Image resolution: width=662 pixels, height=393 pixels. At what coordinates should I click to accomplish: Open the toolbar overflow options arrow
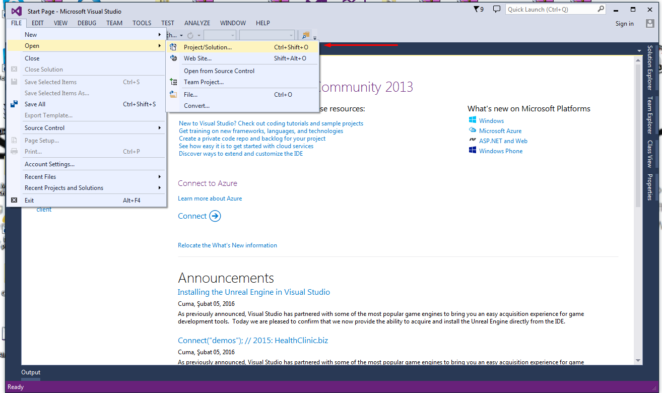[315, 37]
